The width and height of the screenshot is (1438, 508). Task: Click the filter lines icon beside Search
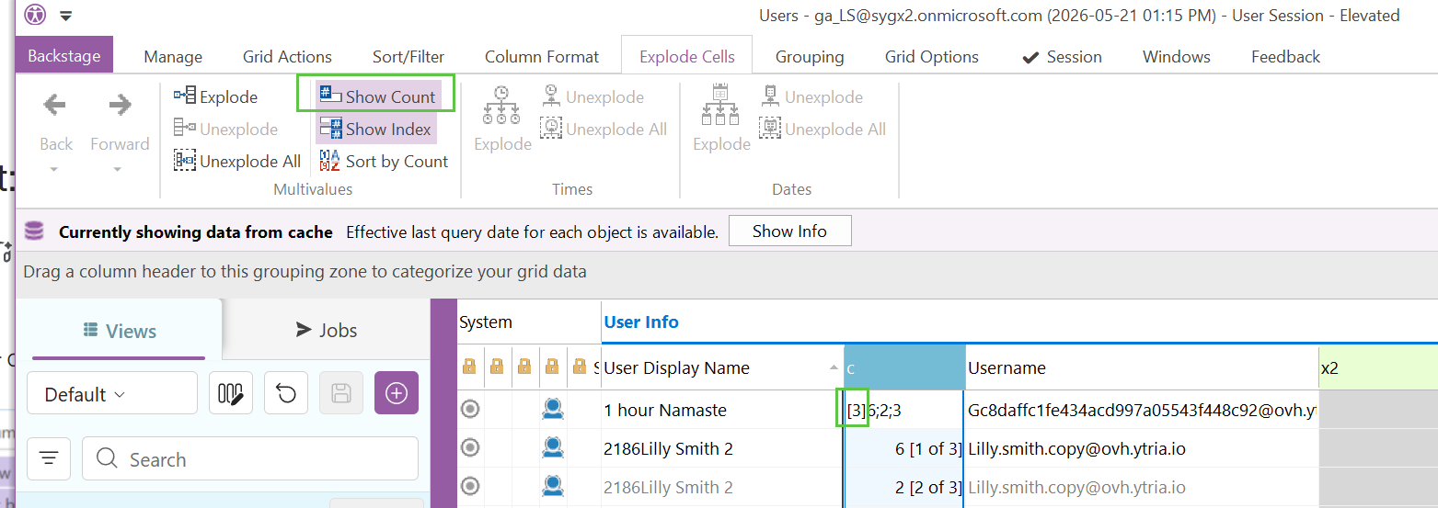[49, 458]
